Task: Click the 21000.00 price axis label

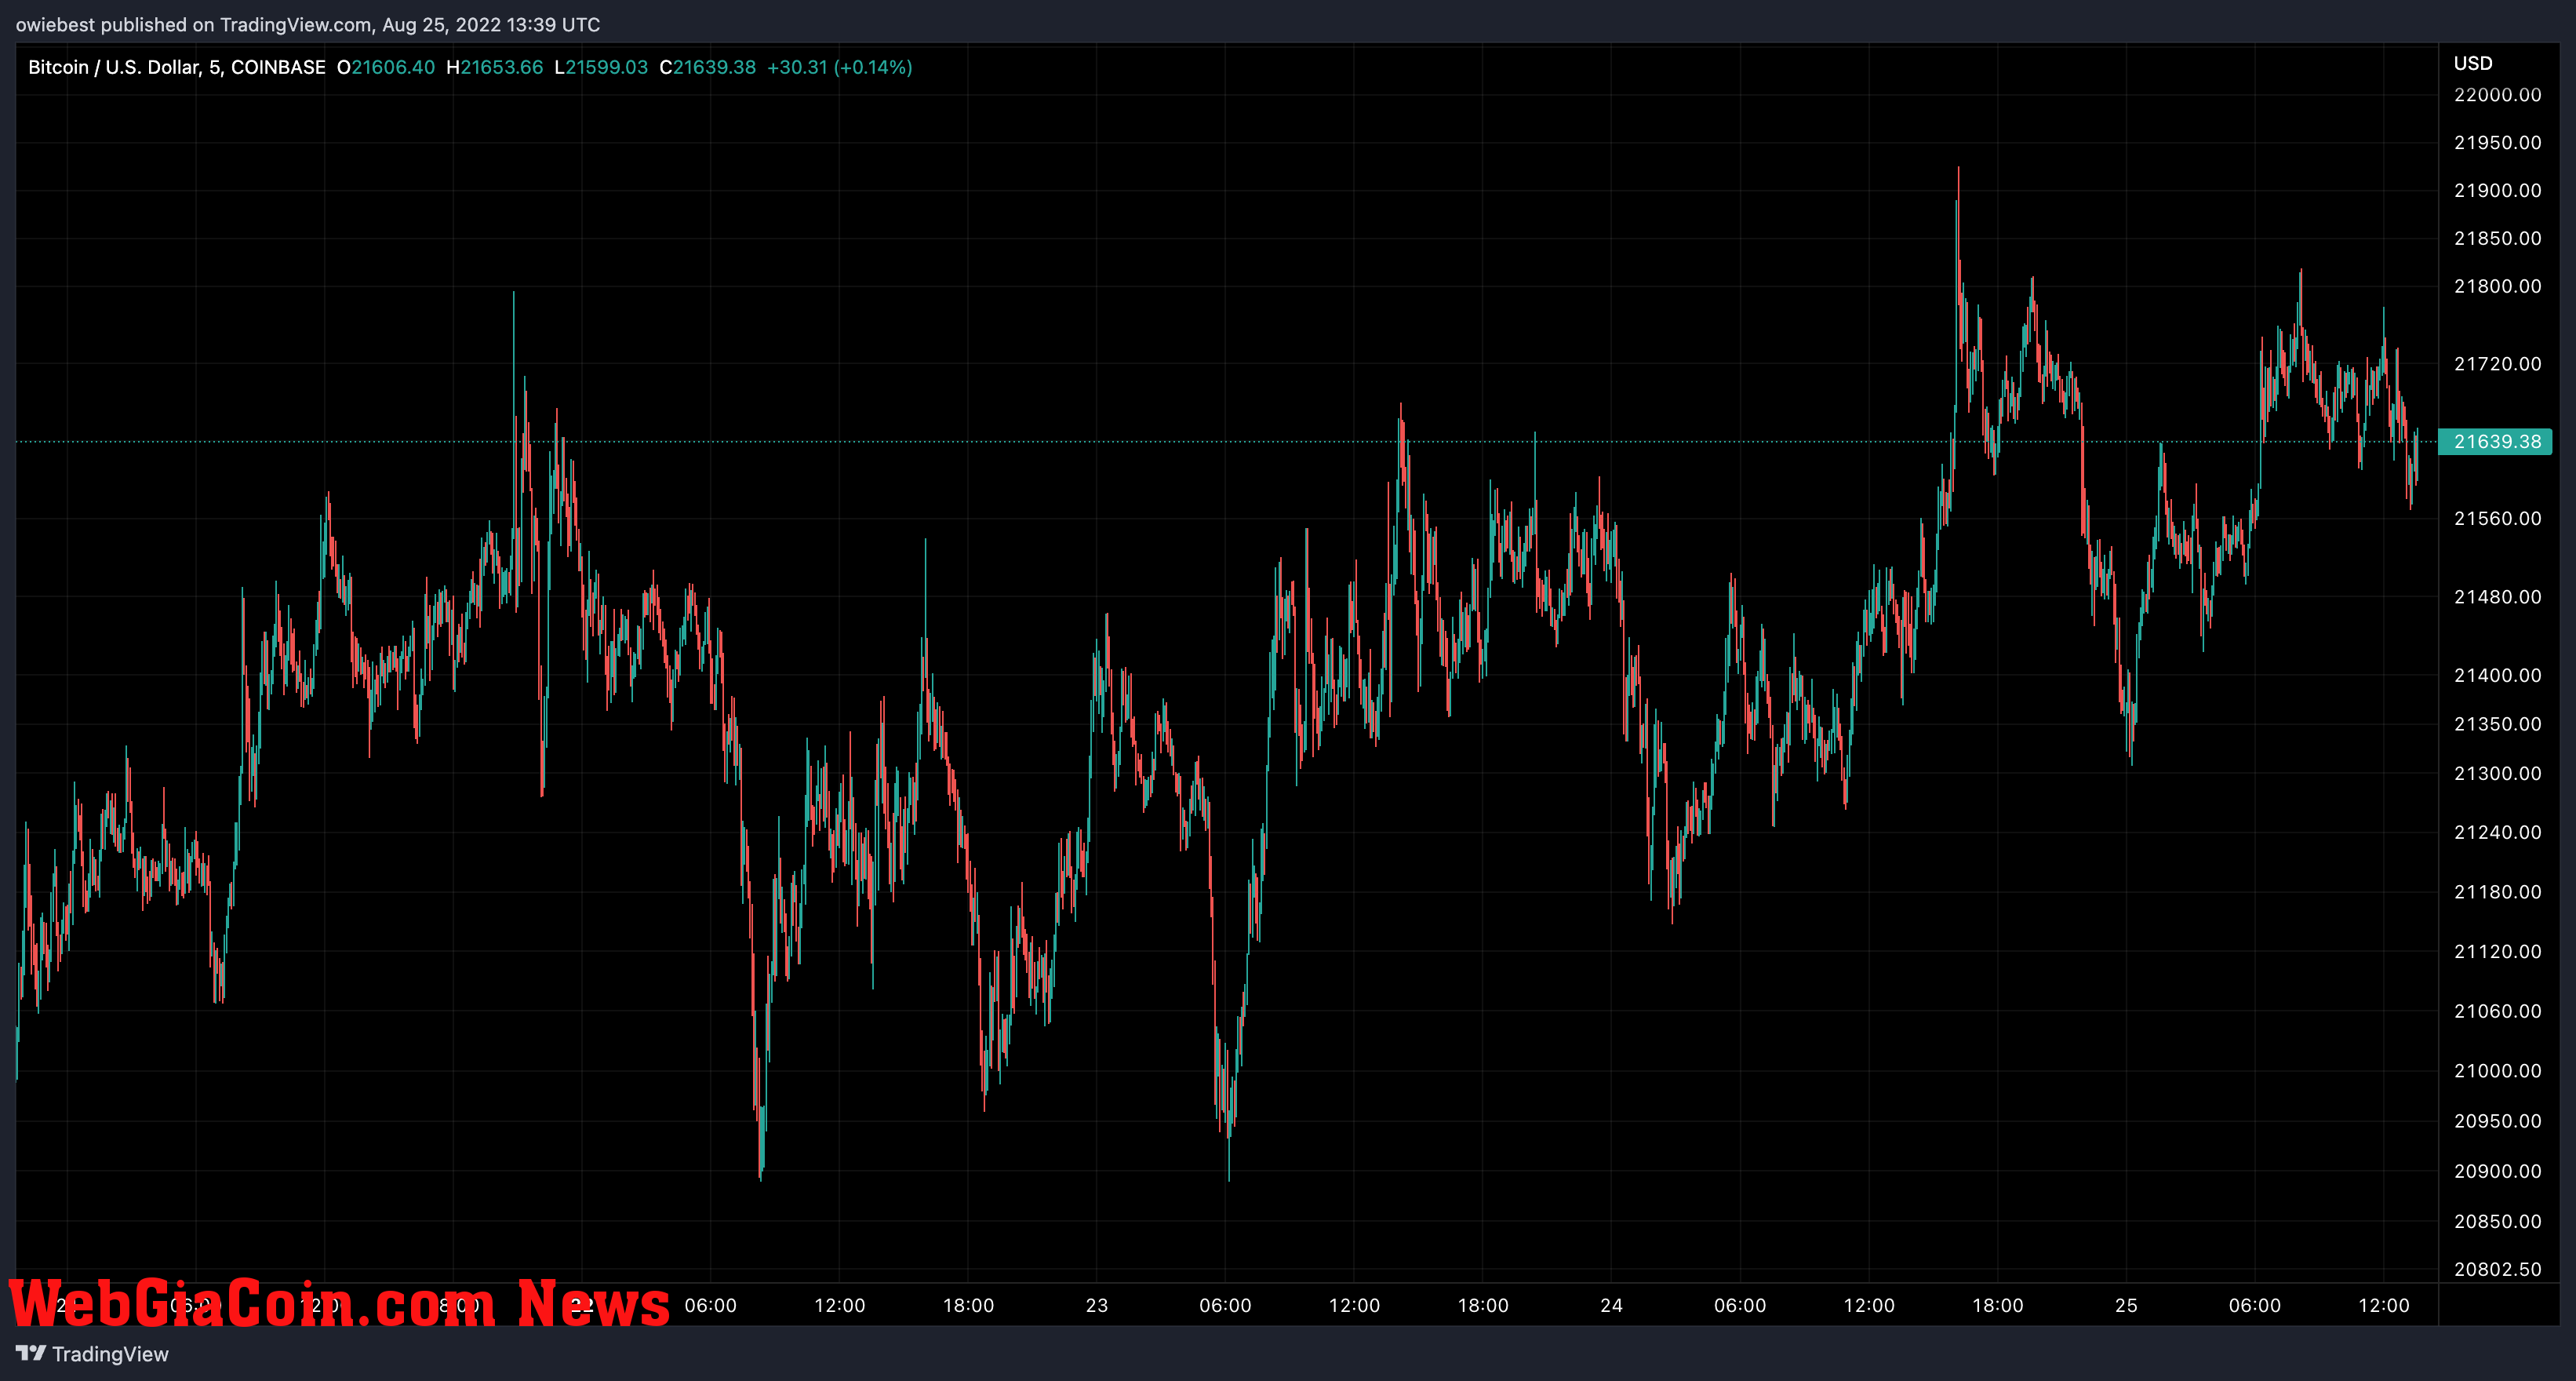Action: tap(2497, 1071)
